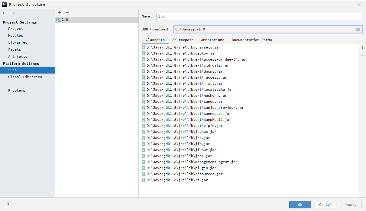366x211 pixels.
Task: Click the forward navigation arrow
Action: tap(12, 13)
